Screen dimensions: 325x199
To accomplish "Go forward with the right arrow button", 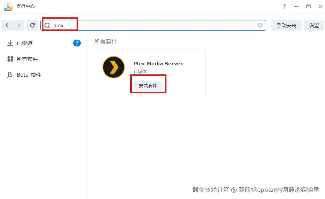I will point(19,25).
